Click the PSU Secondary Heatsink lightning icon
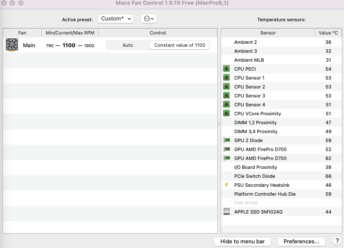 (226, 185)
